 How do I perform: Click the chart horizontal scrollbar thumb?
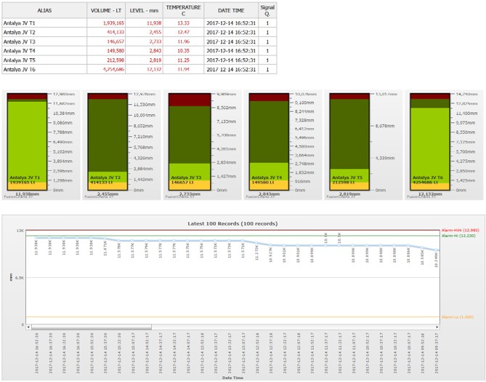pos(92,327)
